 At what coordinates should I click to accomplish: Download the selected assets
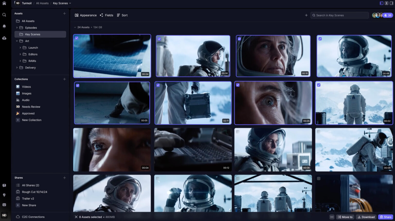tap(366, 217)
